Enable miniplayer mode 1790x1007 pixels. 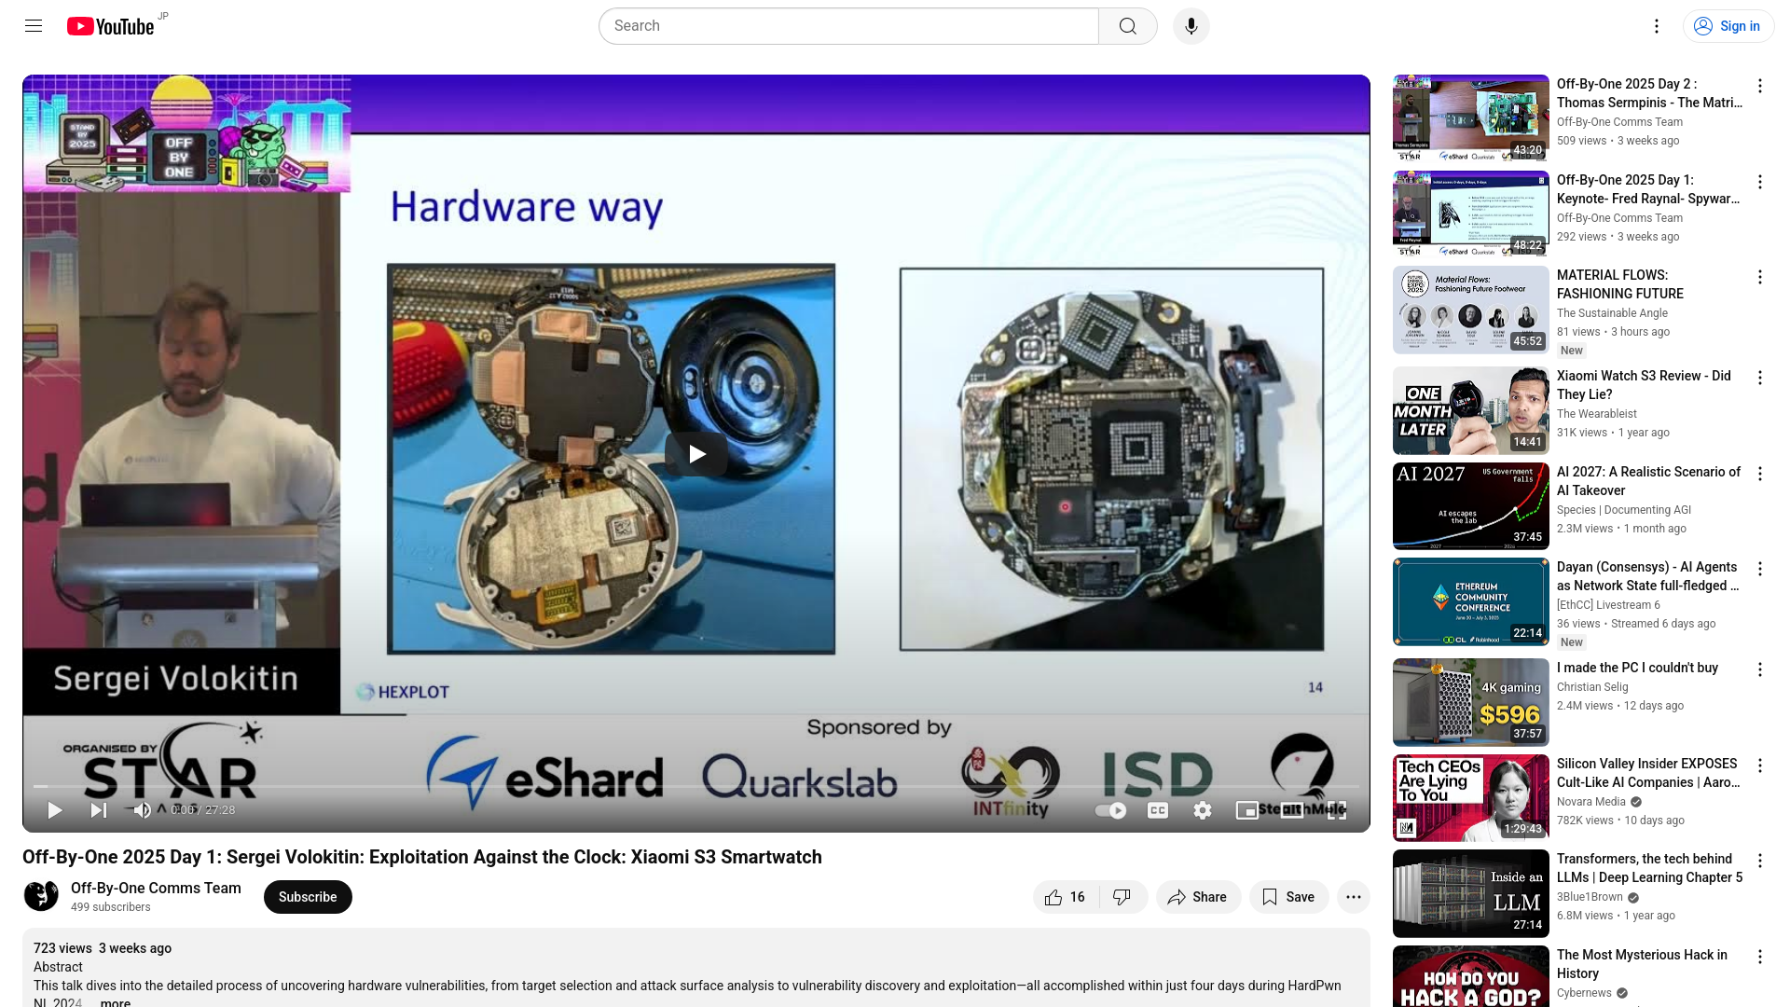1247,810
